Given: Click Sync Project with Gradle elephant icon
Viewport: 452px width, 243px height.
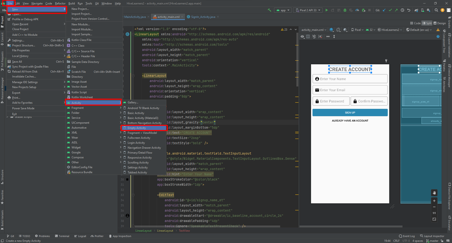Looking at the screenshot, I should point(417,10).
